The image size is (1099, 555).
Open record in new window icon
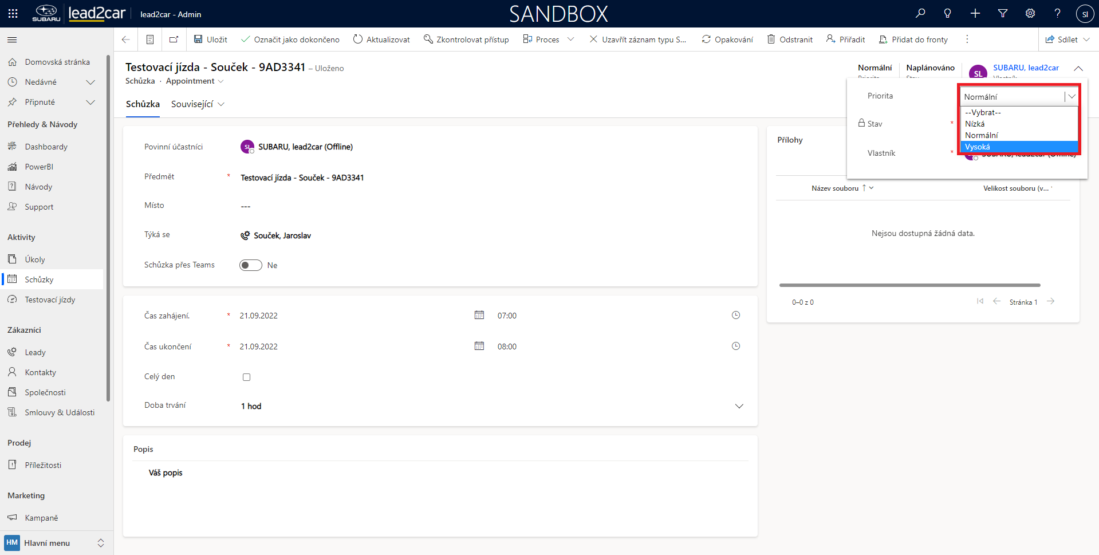[x=174, y=40]
